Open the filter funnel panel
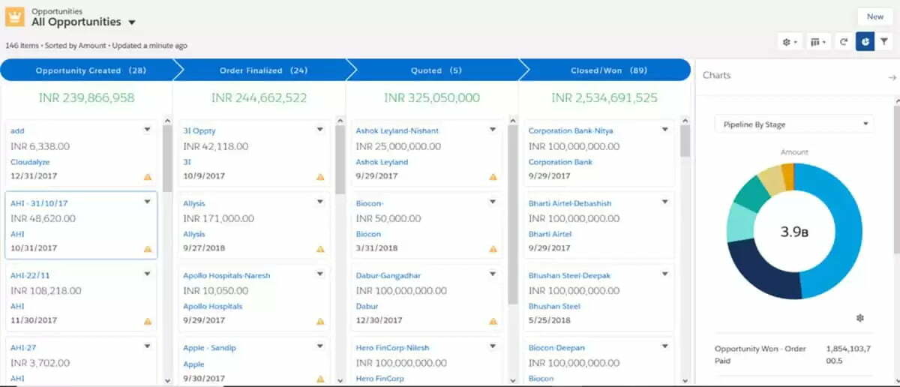Viewport: 900px width, 387px height. (x=884, y=43)
